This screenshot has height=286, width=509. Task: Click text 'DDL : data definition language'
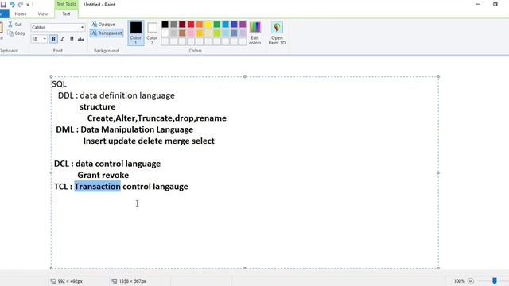116,95
